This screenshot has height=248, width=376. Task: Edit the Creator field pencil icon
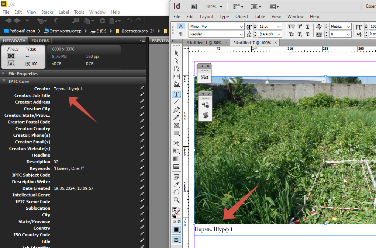tap(142, 88)
